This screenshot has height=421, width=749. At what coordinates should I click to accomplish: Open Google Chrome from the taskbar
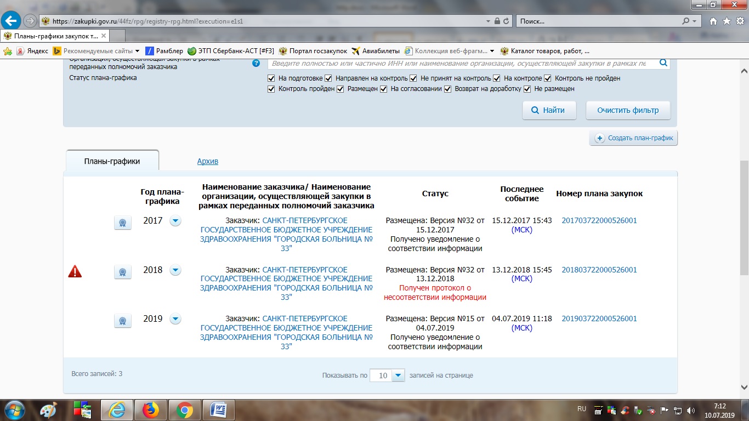pos(184,410)
